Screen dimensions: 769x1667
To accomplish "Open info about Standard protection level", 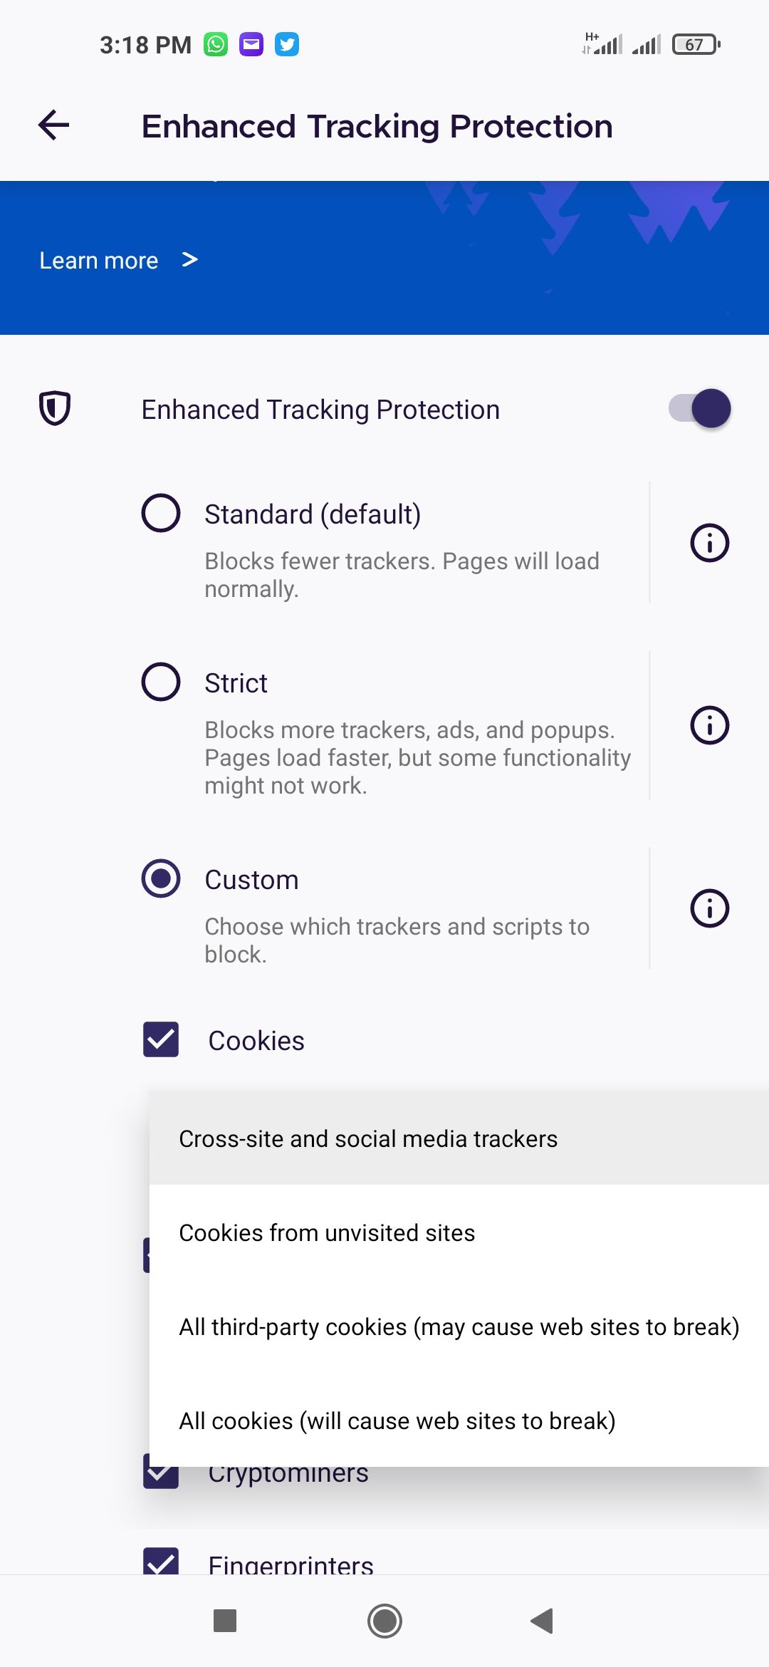I will 709,543.
